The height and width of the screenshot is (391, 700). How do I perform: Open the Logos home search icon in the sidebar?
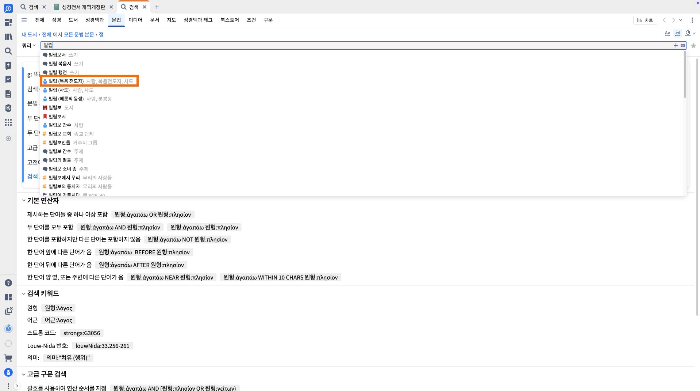click(8, 8)
